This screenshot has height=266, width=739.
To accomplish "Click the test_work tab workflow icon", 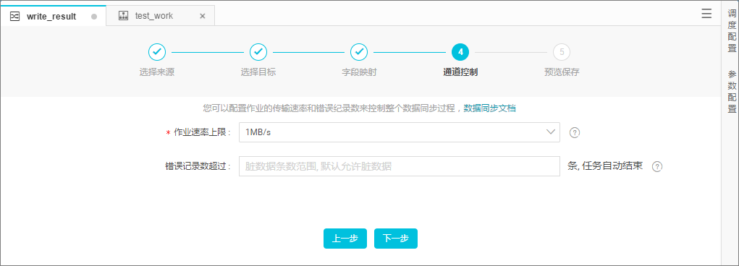I will point(124,16).
